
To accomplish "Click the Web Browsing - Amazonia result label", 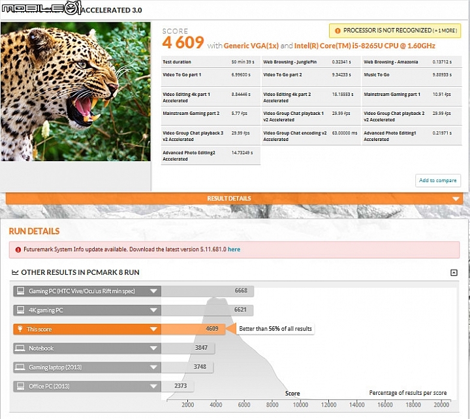I will point(391,62).
